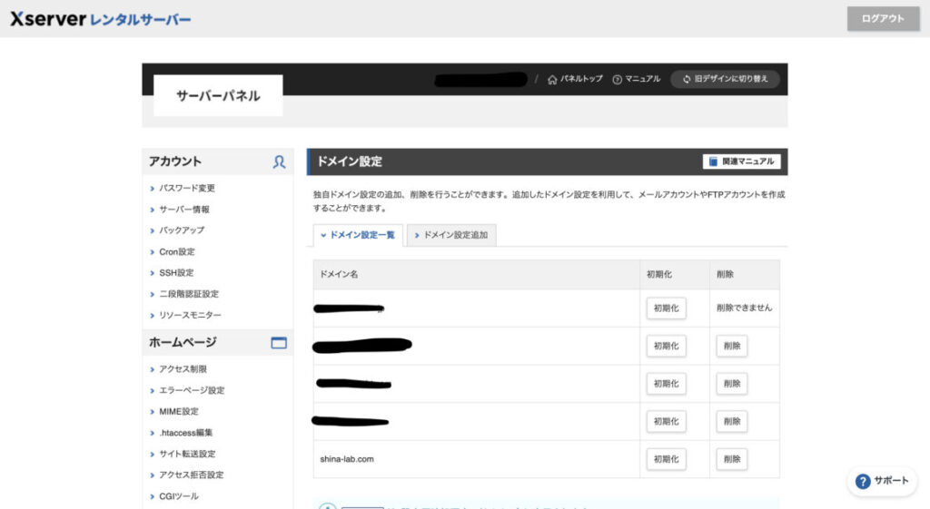Viewport: 930px width, 509px height.
Task: Click 初期化 for shina-lab.com
Action: [666, 459]
